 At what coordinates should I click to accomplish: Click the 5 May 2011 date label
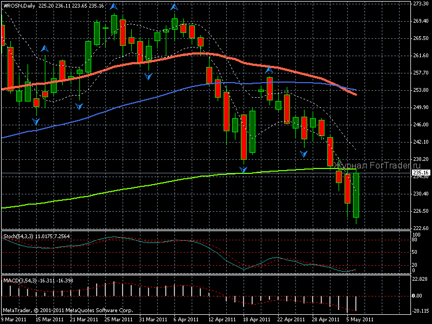[359, 320]
